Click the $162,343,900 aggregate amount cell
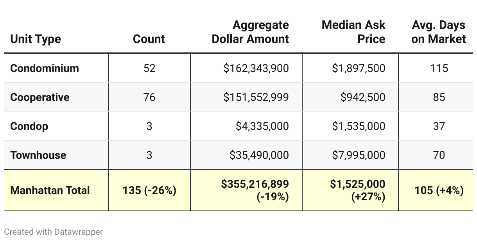The image size is (477, 241). (256, 68)
